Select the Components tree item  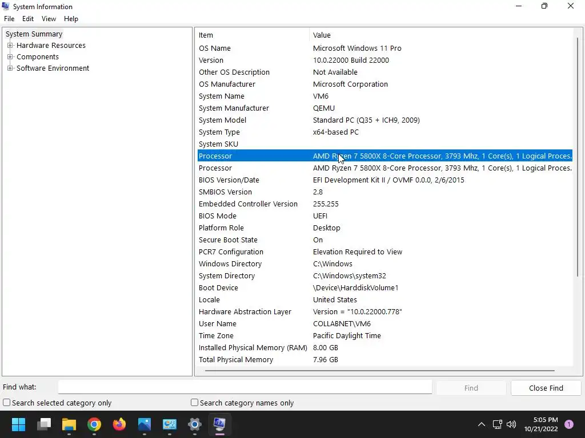pyautogui.click(x=38, y=56)
